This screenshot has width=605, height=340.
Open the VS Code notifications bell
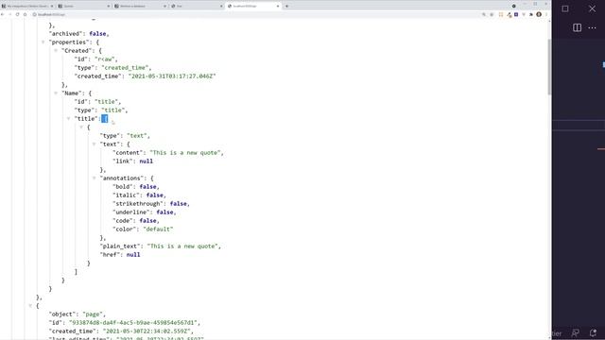[594, 333]
